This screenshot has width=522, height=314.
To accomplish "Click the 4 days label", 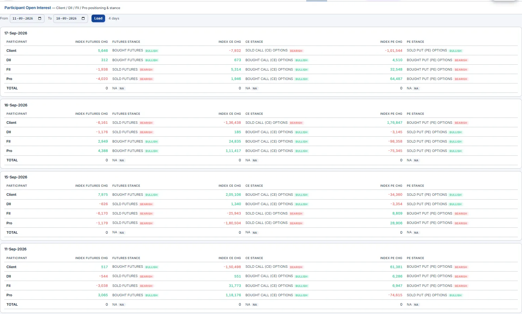I will tap(114, 18).
